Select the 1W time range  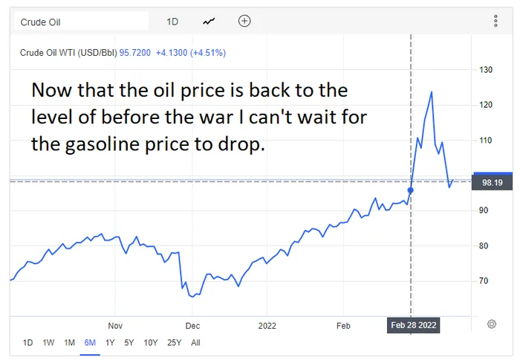(48, 343)
